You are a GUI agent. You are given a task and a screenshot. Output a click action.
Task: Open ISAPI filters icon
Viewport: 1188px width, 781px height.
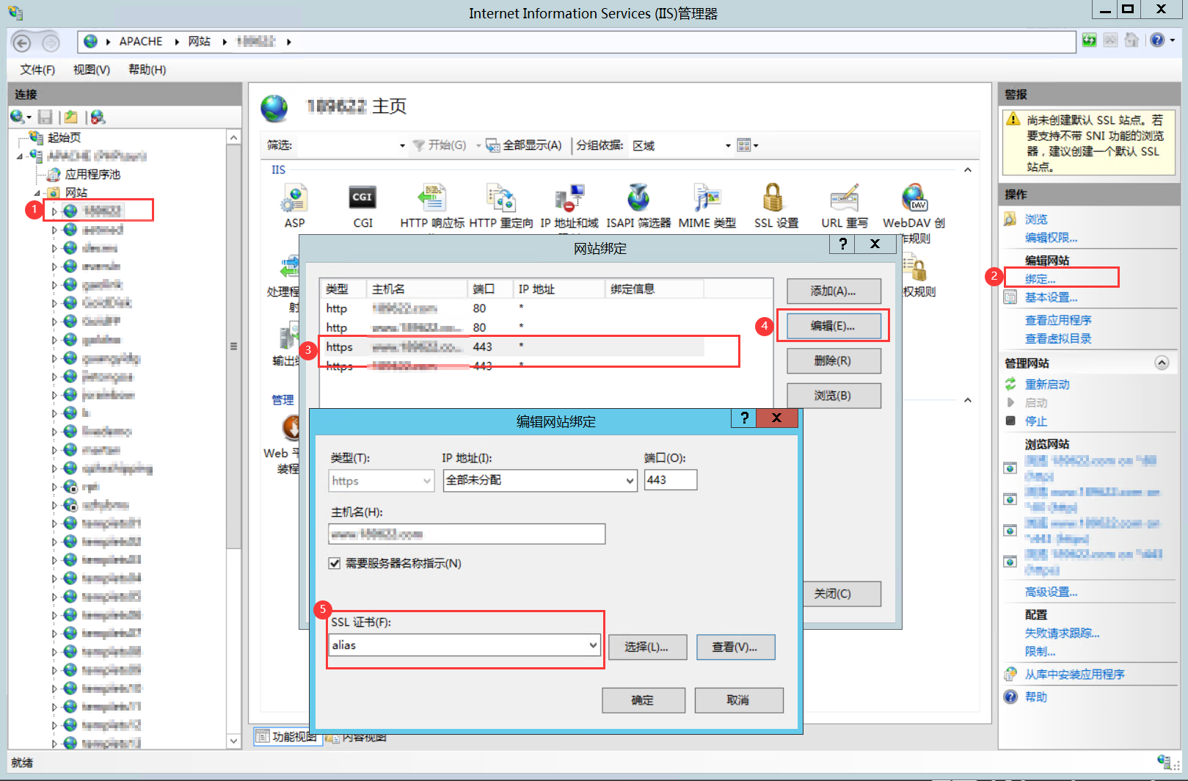pyautogui.click(x=638, y=198)
